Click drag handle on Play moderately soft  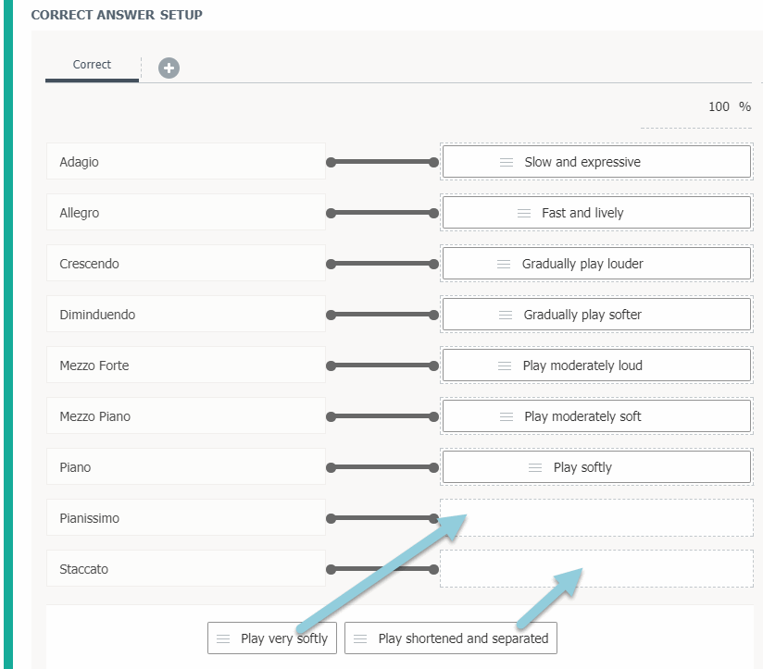click(507, 416)
